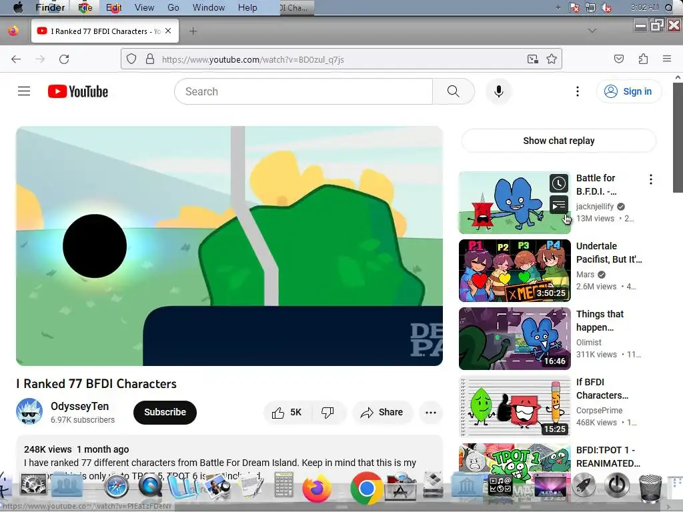Screen dimensions: 683x512
Task: Add Battle for B.F.D.I. to queue
Action: tap(559, 205)
